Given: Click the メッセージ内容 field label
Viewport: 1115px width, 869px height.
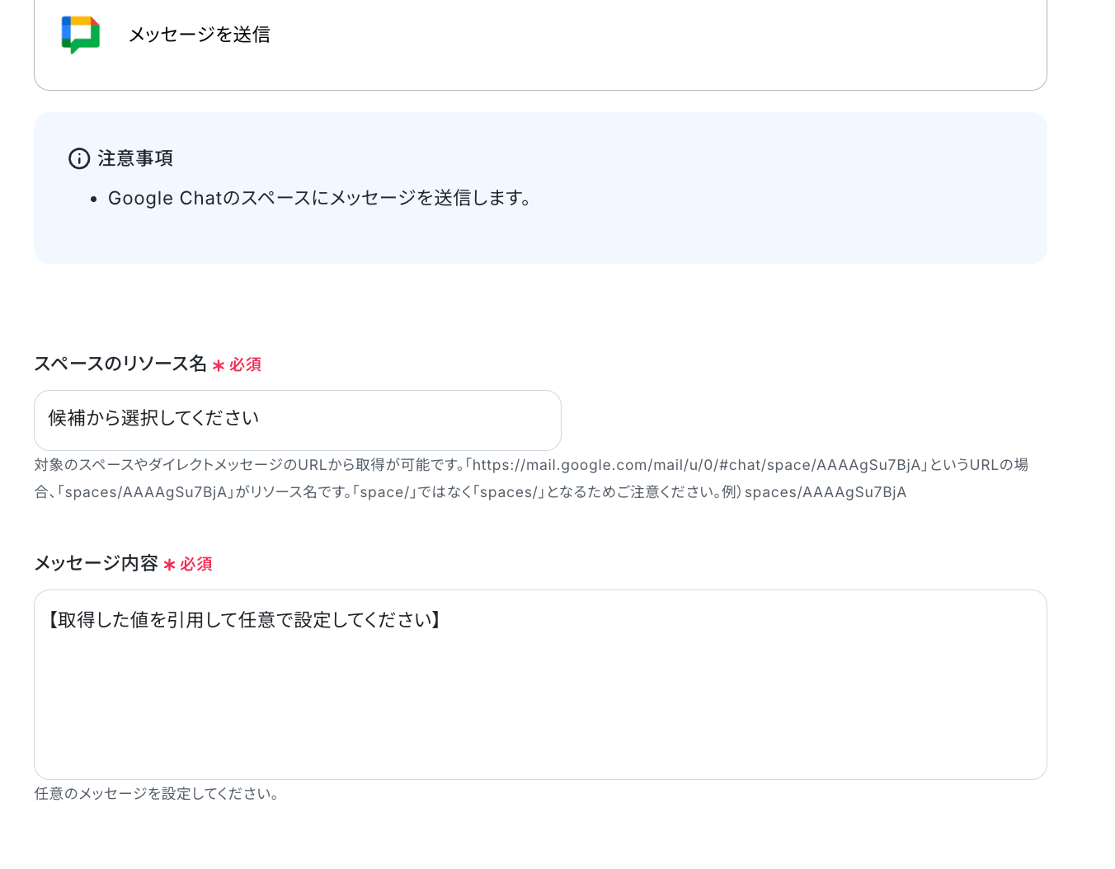Looking at the screenshot, I should [x=96, y=563].
